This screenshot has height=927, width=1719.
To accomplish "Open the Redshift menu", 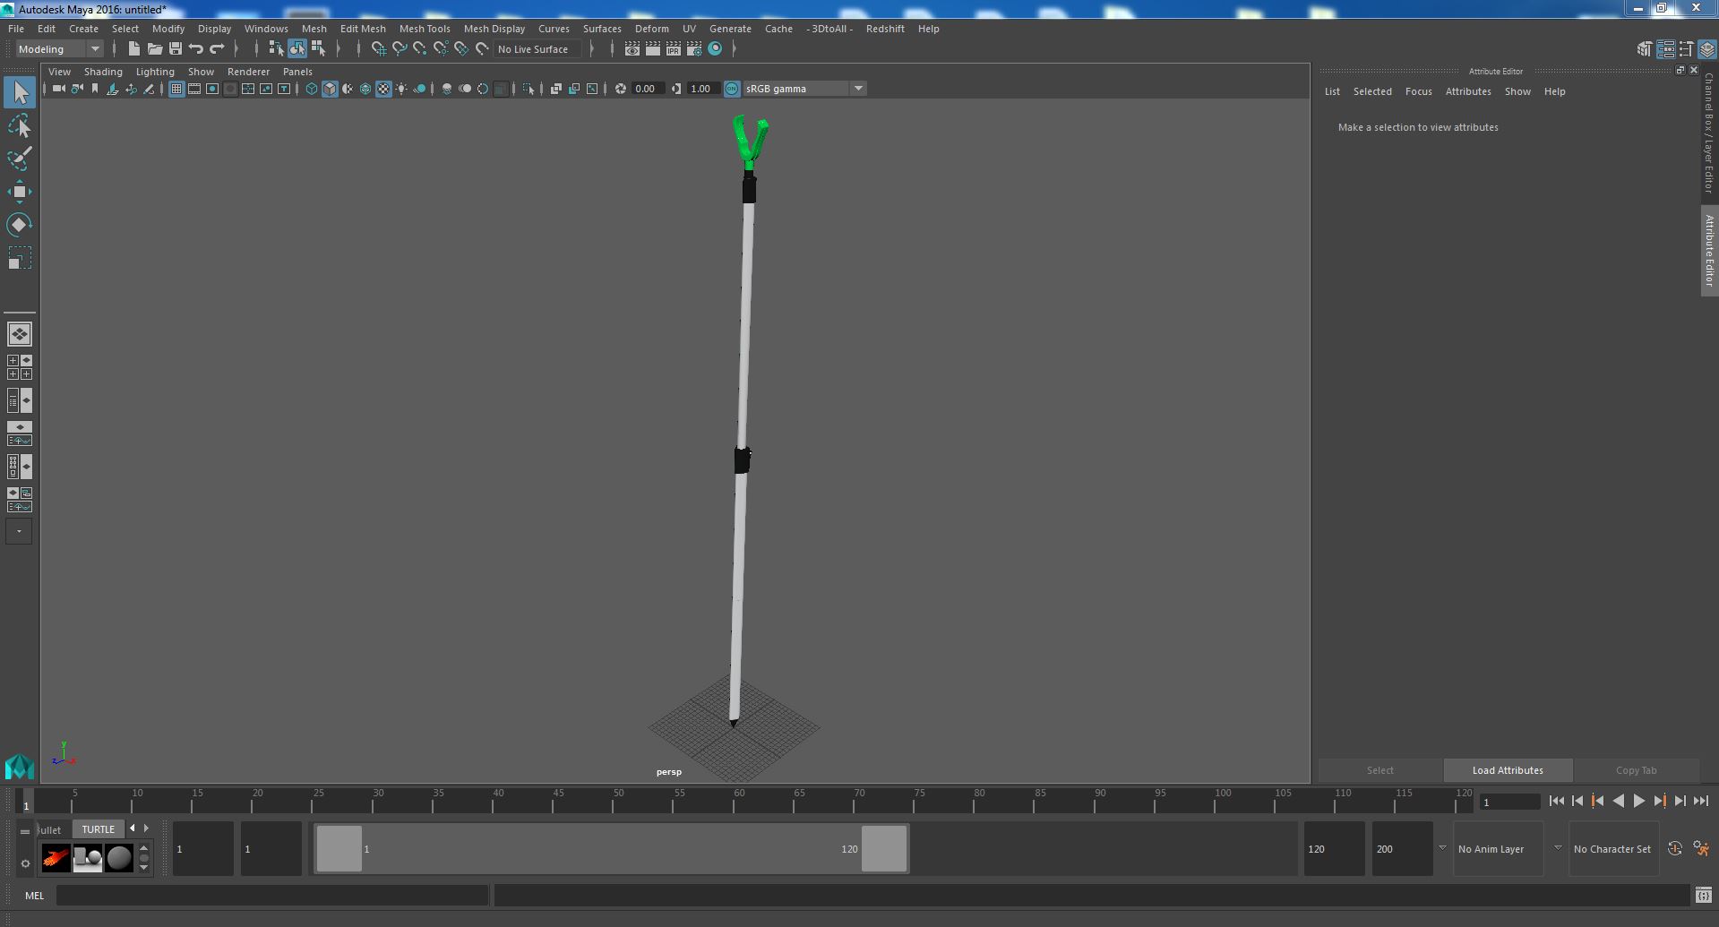I will [x=885, y=29].
